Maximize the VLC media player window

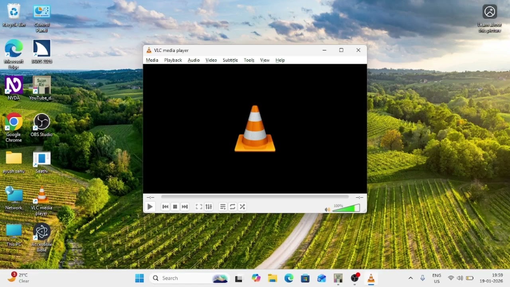(341, 50)
